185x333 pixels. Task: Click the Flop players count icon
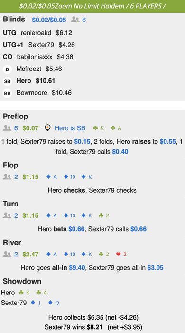pos(7,177)
